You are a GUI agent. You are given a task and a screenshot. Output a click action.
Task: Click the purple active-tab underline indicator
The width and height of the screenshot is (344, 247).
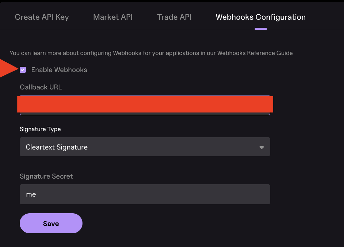click(x=261, y=29)
